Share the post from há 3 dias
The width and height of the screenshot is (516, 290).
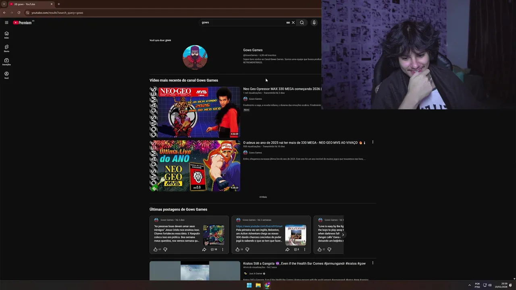[x=204, y=249]
